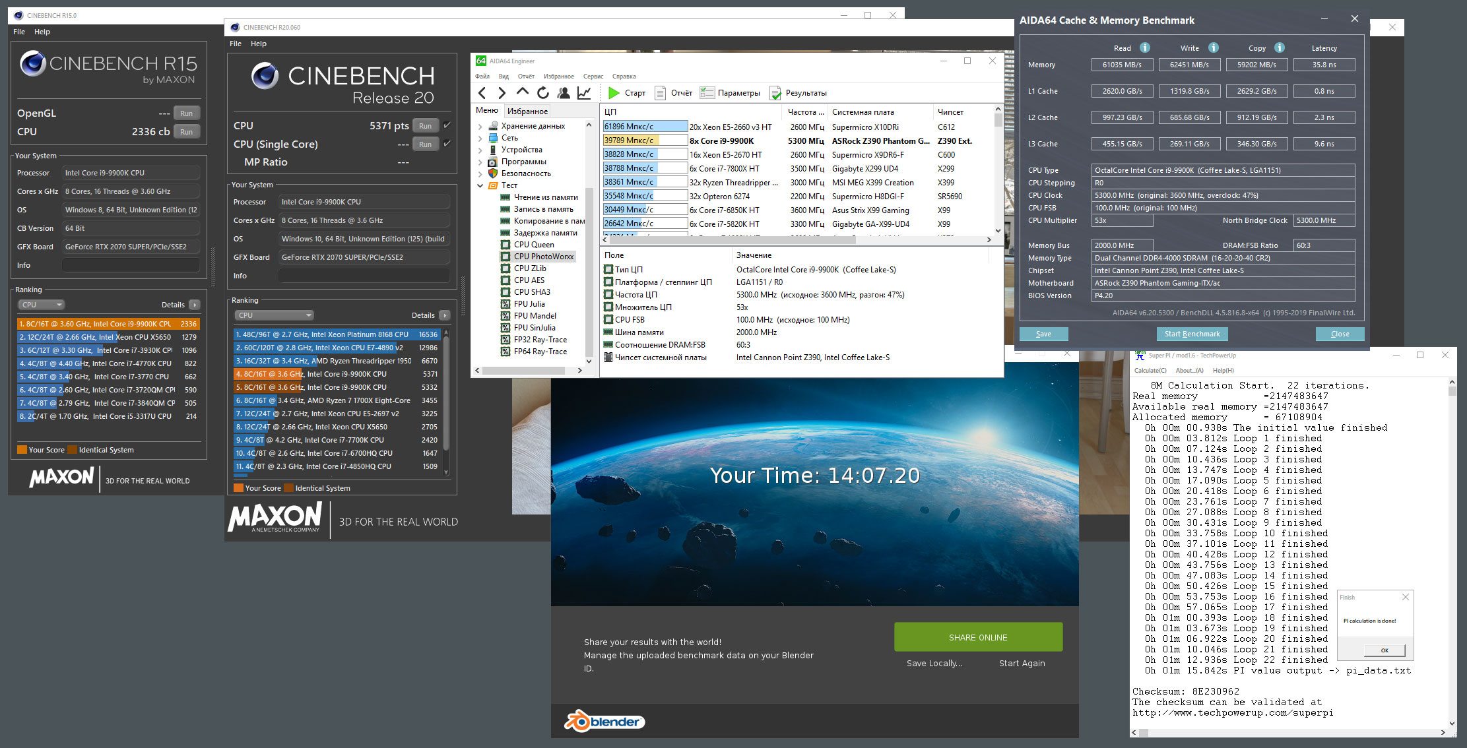This screenshot has height=748, width=1467.
Task: Click the SHARE ONLINE button in Blender benchmark
Action: coord(978,637)
